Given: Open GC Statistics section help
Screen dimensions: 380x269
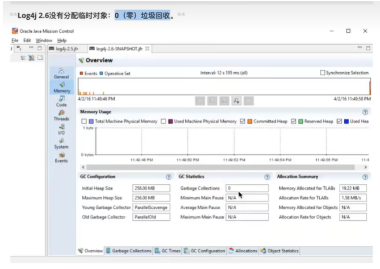Looking at the screenshot, I should 267,177.
